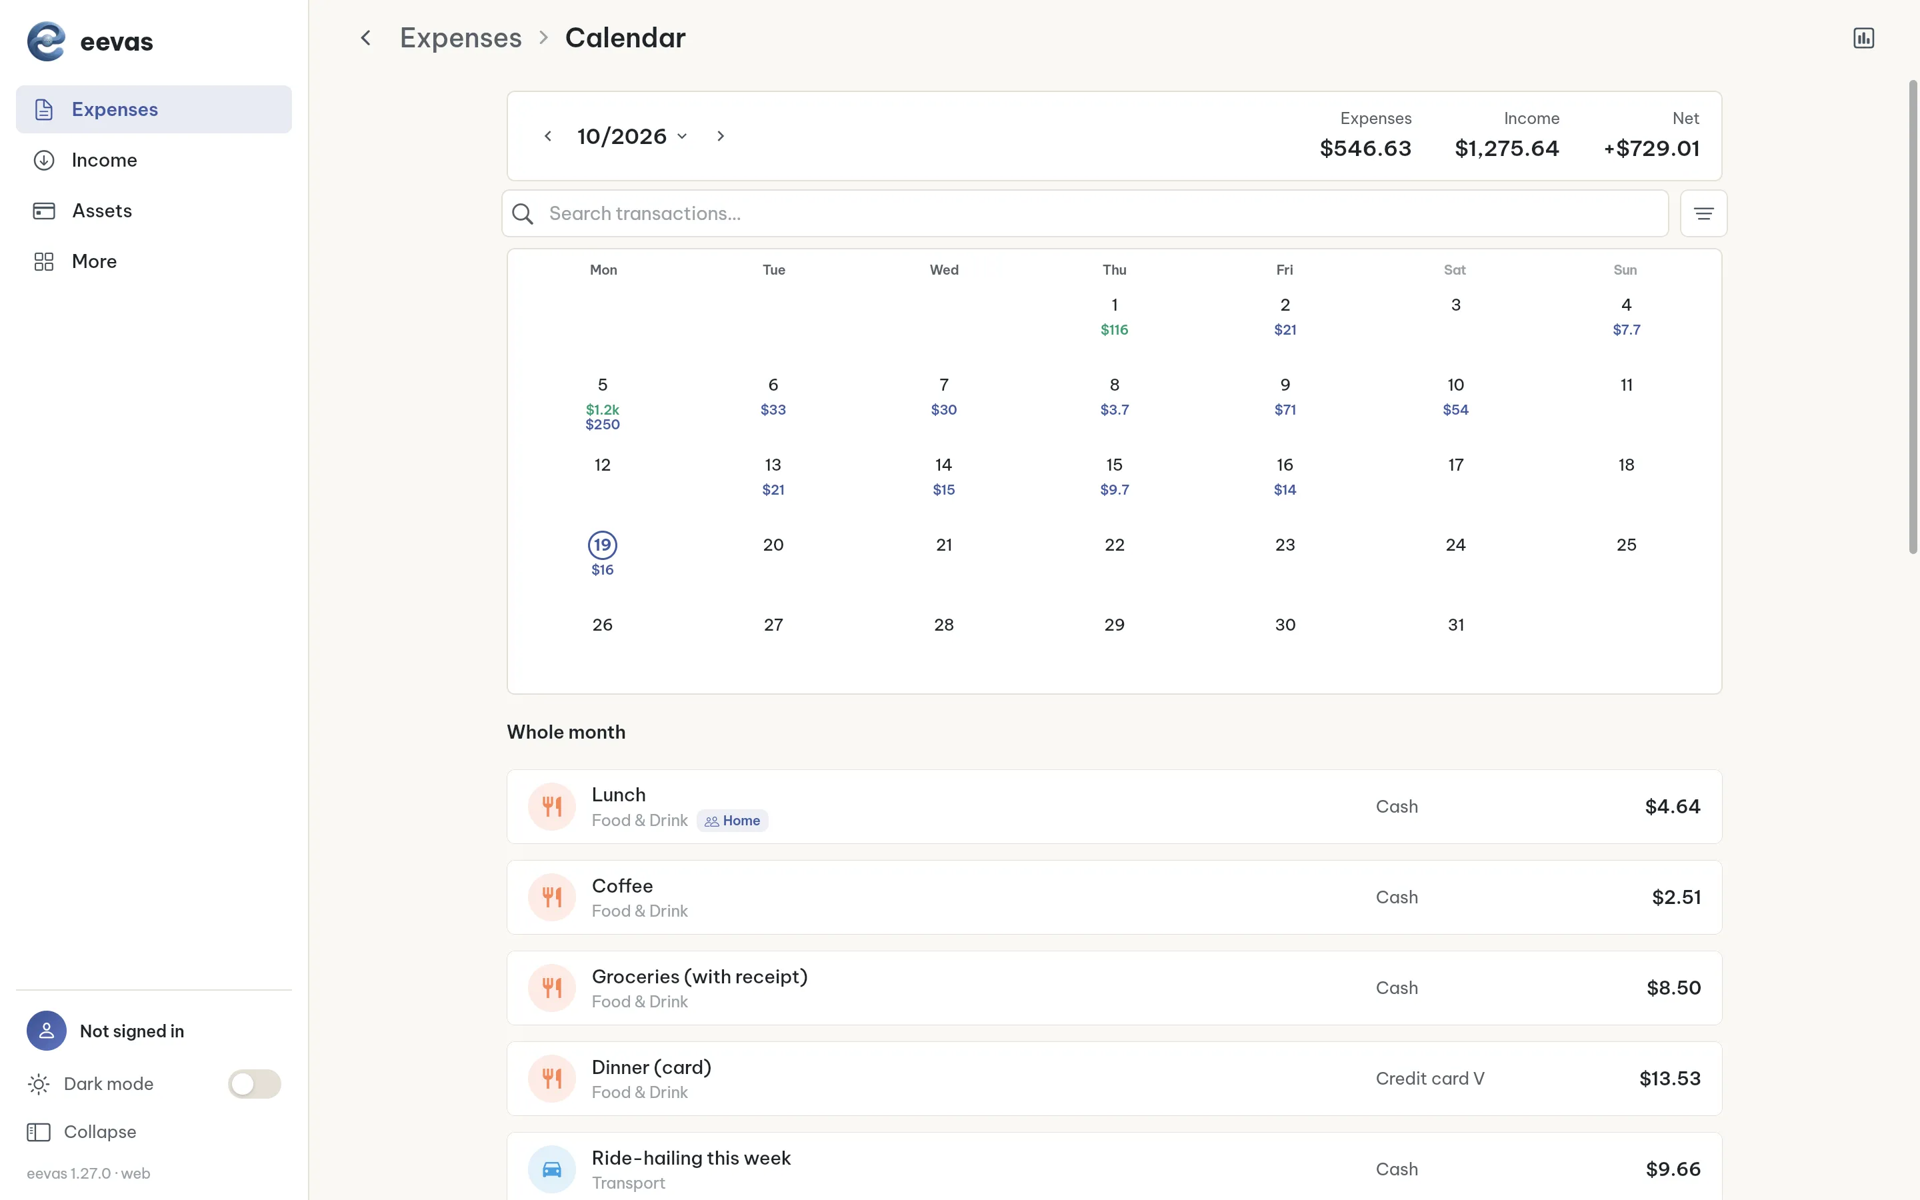
Task: Select day 31 on the calendar
Action: tap(1455, 625)
